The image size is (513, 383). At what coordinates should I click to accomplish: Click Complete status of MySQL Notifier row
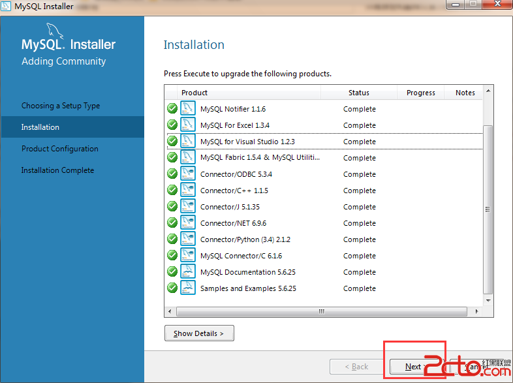pos(360,109)
